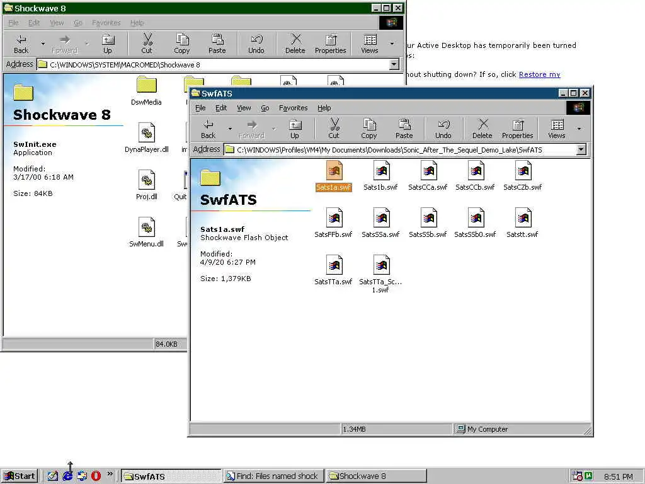Click Views in Shockwave 8 toolbar
The image size is (645, 484).
pos(369,45)
